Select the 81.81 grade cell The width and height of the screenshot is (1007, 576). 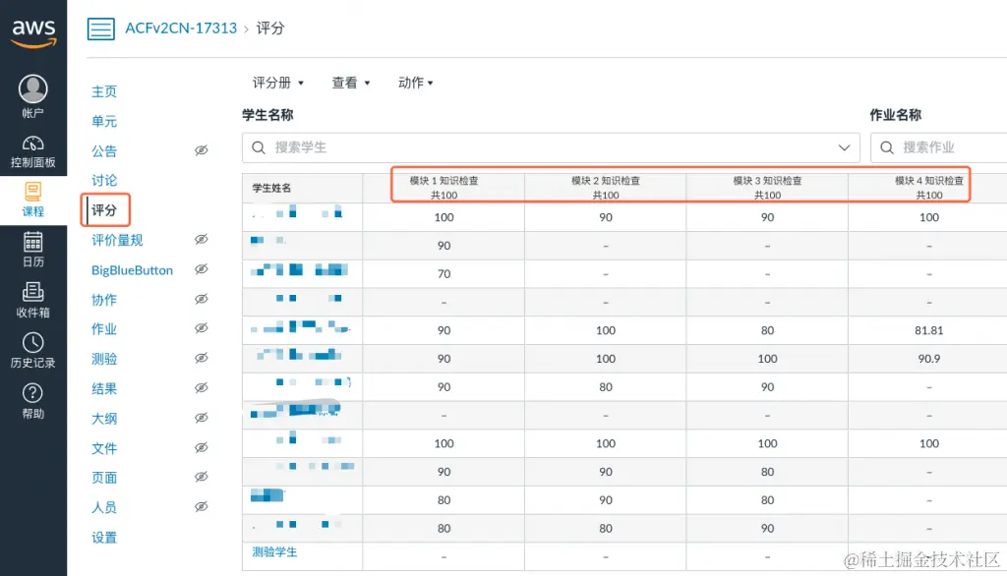tap(928, 330)
